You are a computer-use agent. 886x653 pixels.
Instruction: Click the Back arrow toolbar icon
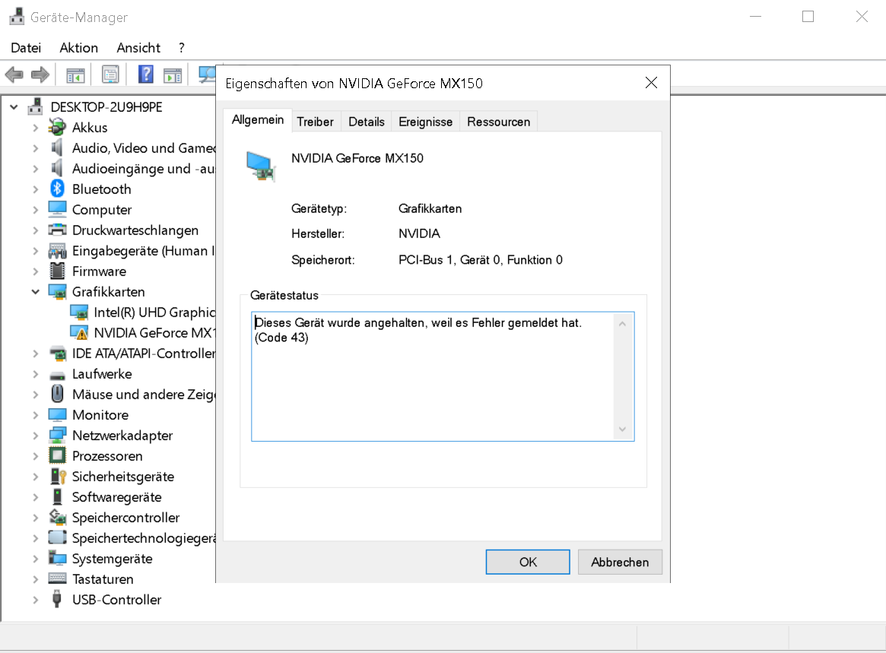[x=14, y=74]
